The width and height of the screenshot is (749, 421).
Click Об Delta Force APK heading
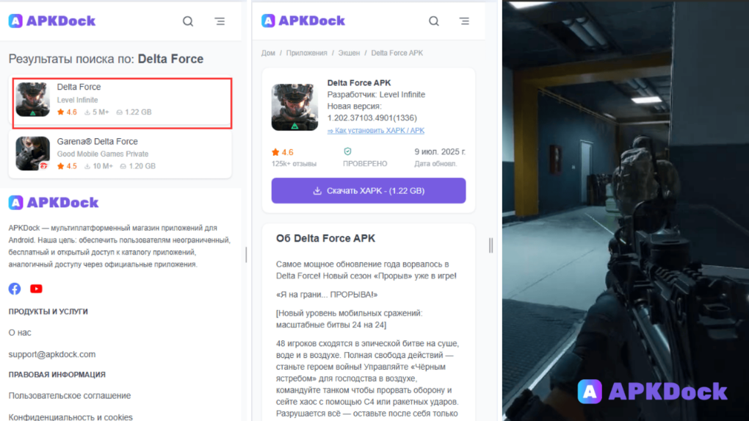click(326, 239)
